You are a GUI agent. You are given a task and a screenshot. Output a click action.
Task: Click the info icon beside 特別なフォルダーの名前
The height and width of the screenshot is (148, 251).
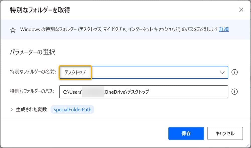(234, 72)
